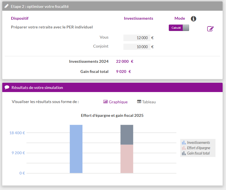Click the Effort d'épargne legend icon
226x190 pixels.
click(184, 148)
